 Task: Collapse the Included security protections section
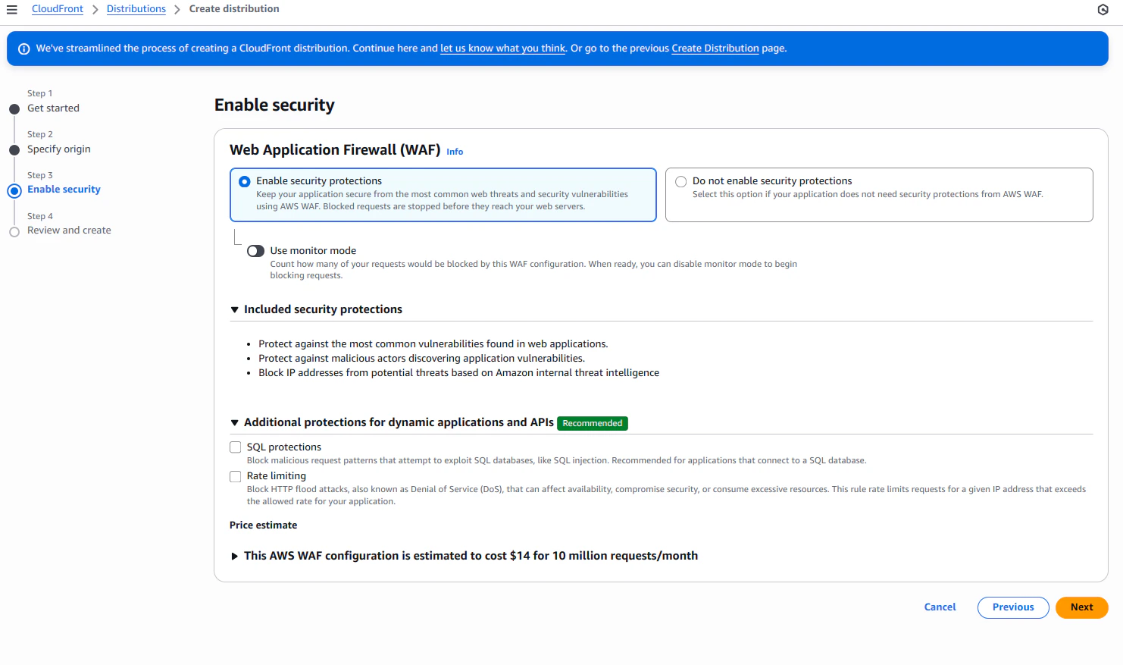click(x=234, y=309)
